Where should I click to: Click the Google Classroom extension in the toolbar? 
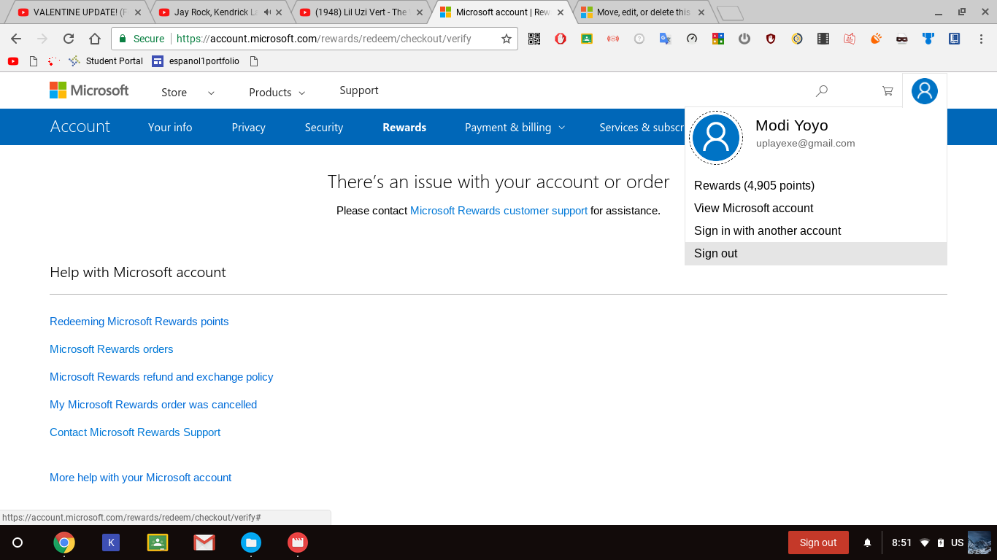587,39
